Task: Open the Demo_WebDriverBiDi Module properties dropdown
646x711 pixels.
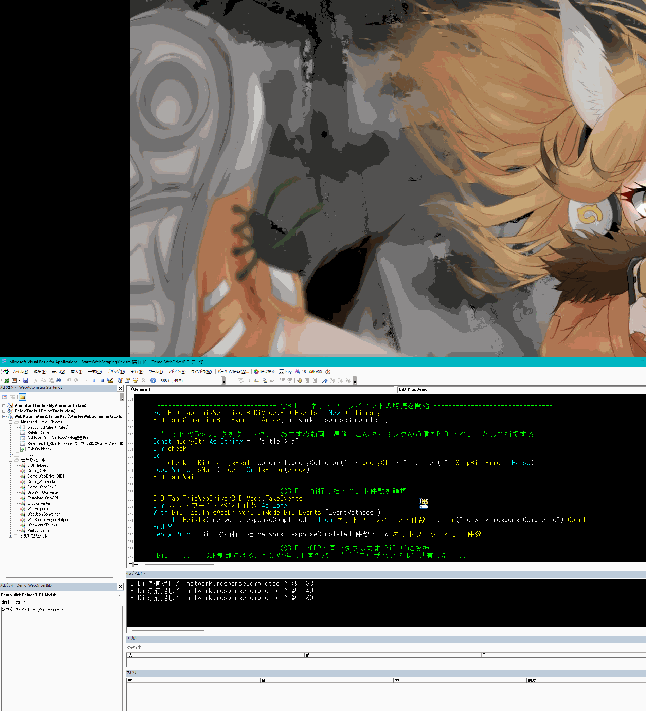Action: pyautogui.click(x=120, y=595)
